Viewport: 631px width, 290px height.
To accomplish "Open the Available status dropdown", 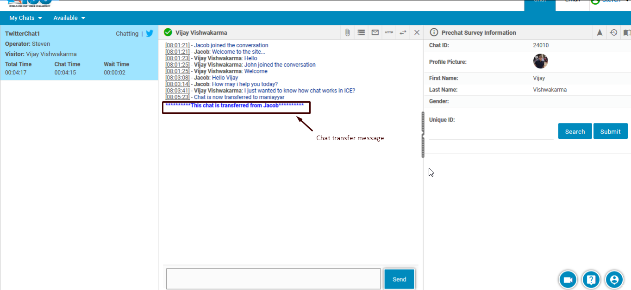I will coord(69,18).
